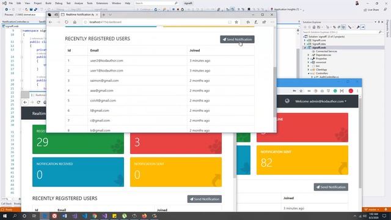This screenshot has width=391, height=220.
Task: Switch to NotificationController.cs editor tab
Action: (16, 22)
